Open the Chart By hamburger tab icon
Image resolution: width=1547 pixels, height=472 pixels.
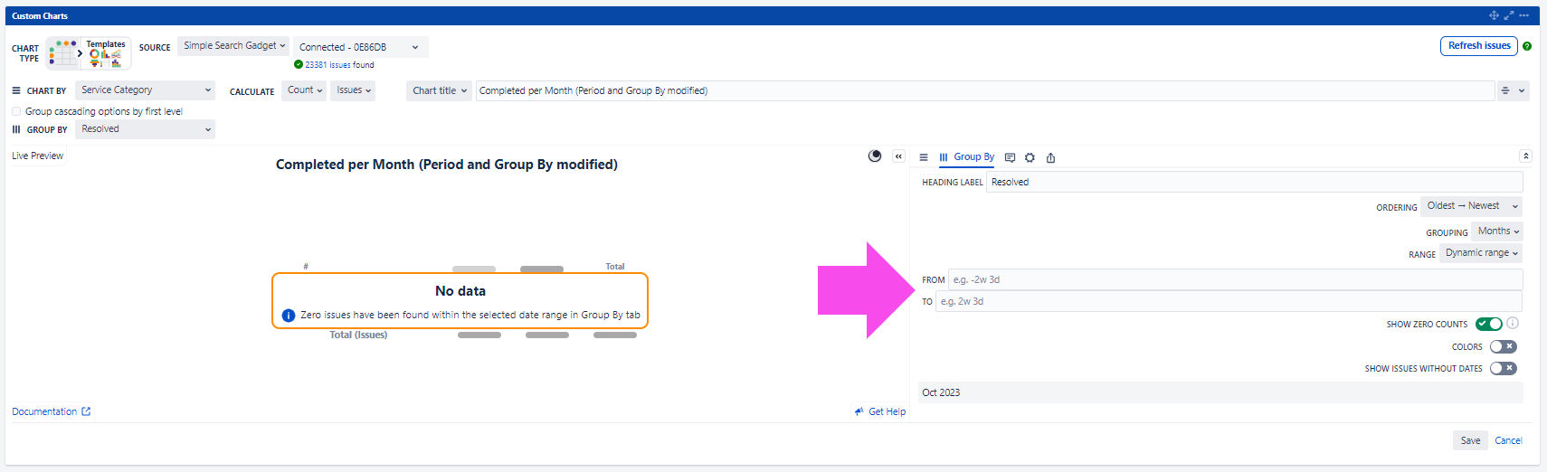coord(924,157)
